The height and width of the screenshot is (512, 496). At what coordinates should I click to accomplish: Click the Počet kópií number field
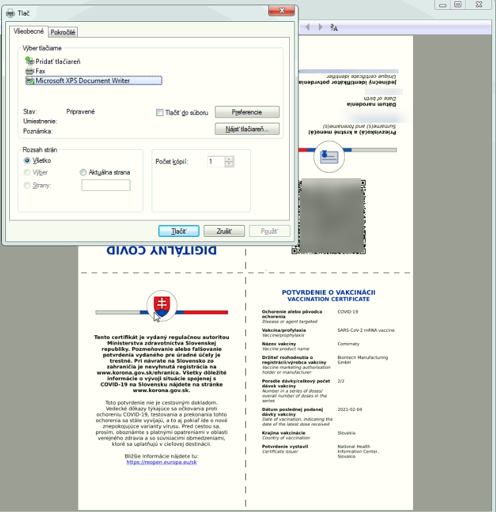[x=216, y=161]
